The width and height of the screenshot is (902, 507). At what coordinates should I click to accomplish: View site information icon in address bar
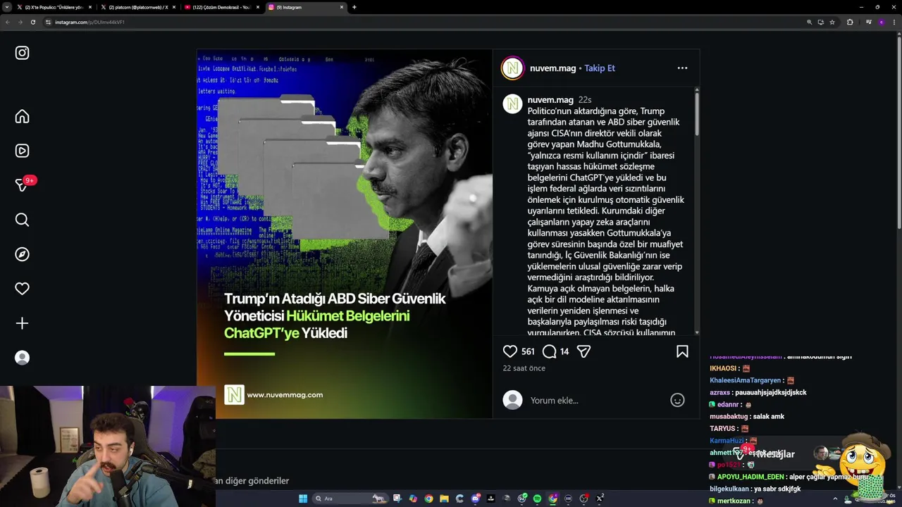(49, 22)
